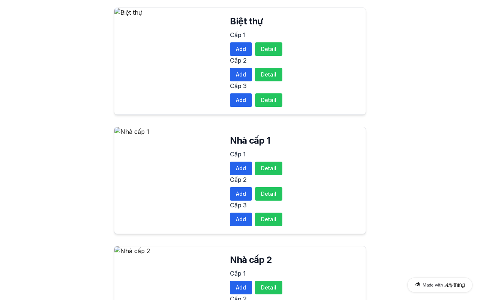Click Add for Nhà cấp 1 Cấp 1
This screenshot has height=300, width=480.
241,168
